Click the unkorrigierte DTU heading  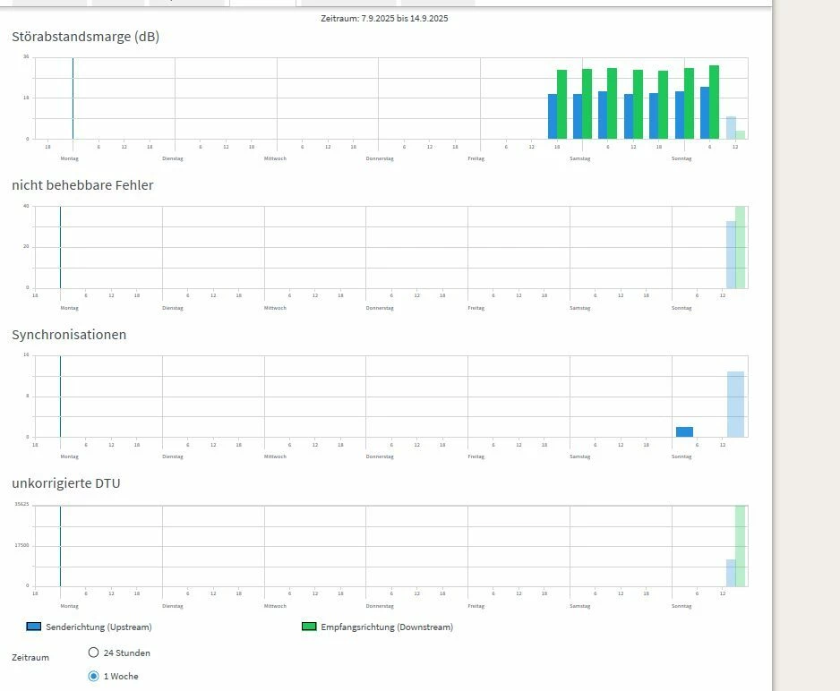click(66, 482)
